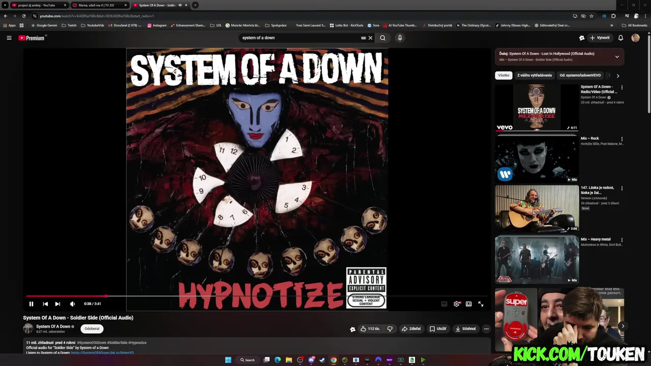The image size is (651, 366).
Task: Reload the current page
Action: [23, 16]
